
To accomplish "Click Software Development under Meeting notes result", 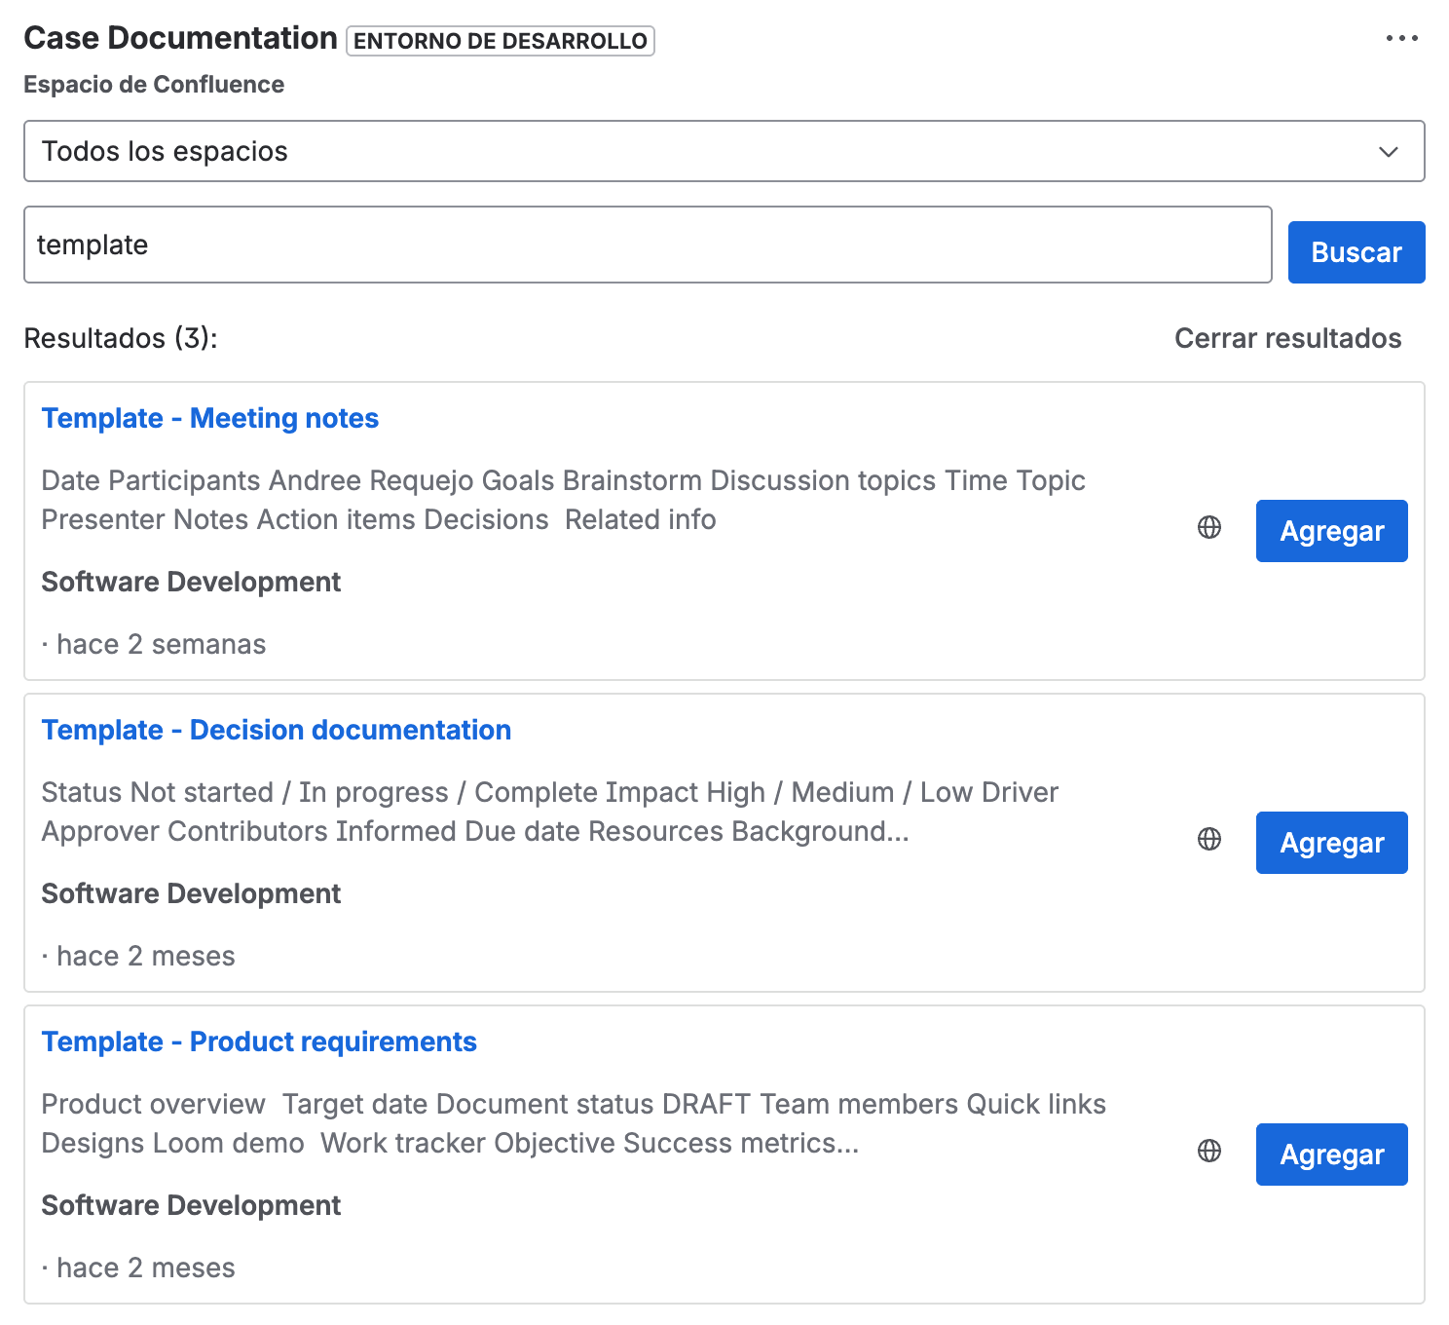I will [191, 582].
